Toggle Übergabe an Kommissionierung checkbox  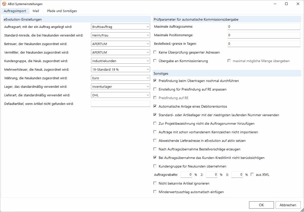155,61
